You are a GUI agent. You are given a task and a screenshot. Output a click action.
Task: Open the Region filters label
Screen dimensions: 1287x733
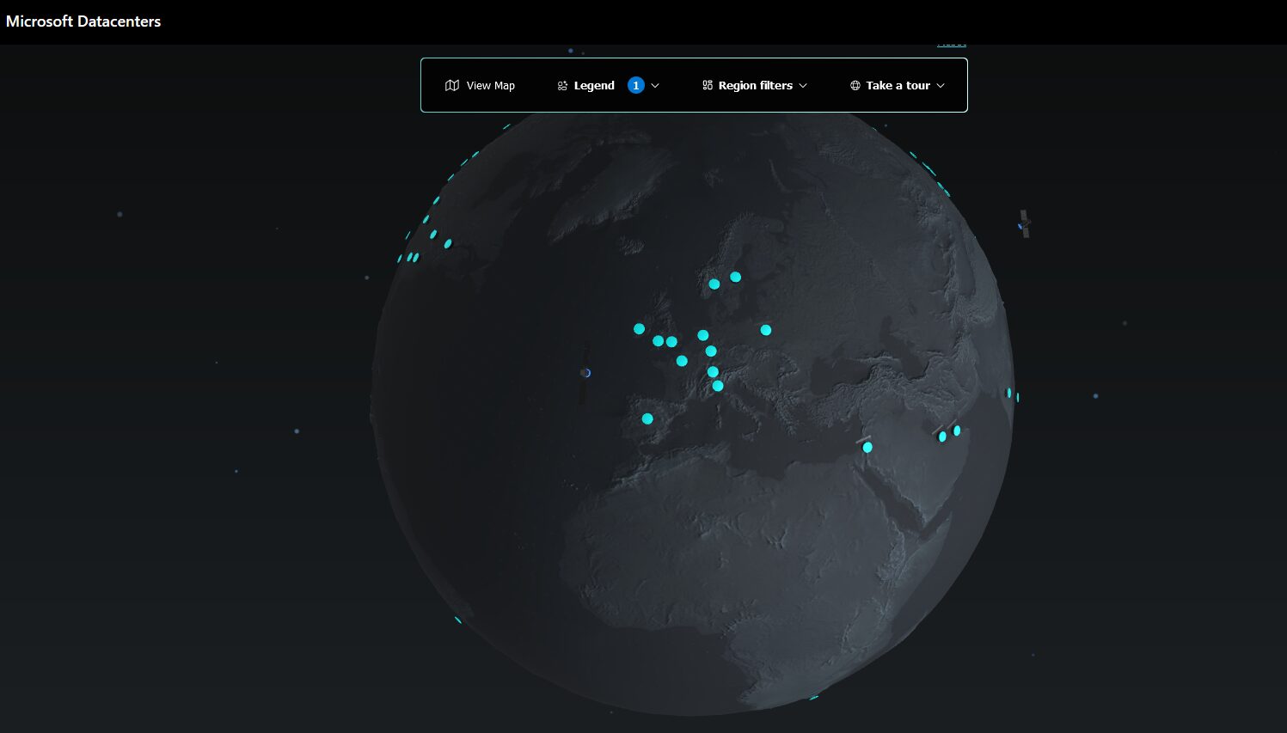click(x=755, y=85)
